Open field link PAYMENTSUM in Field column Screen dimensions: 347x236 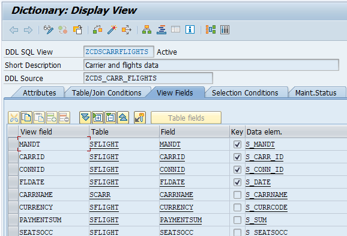pos(181,220)
